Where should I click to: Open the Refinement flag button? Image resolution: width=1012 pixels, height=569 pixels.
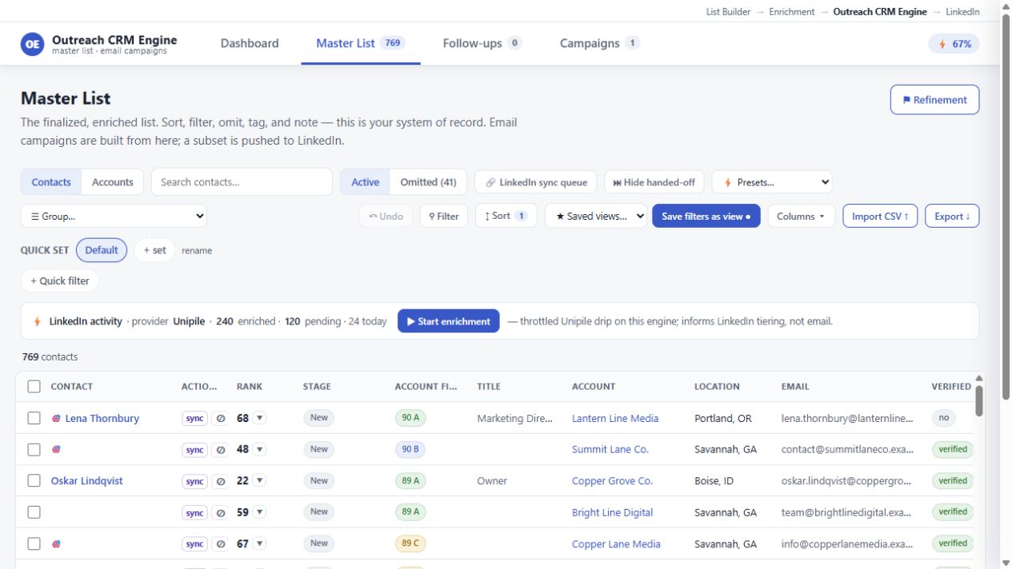[x=934, y=100]
